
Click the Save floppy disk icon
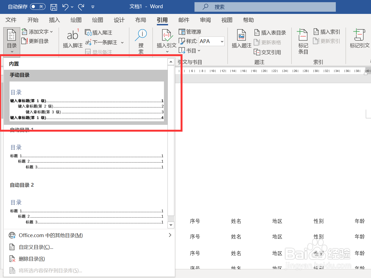[54, 7]
